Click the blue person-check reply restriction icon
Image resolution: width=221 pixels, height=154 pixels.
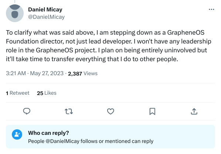coord(17,134)
